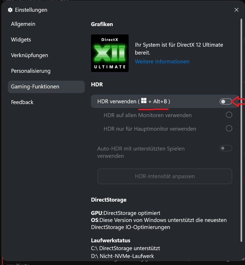
Task: Select the "Gaming-Funktionen" section
Action: pos(35,87)
